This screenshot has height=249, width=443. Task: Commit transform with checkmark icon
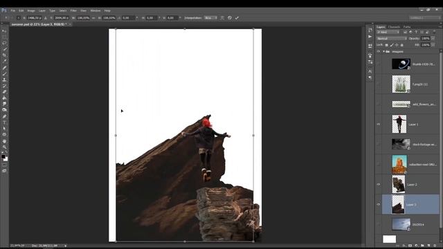tap(237, 18)
